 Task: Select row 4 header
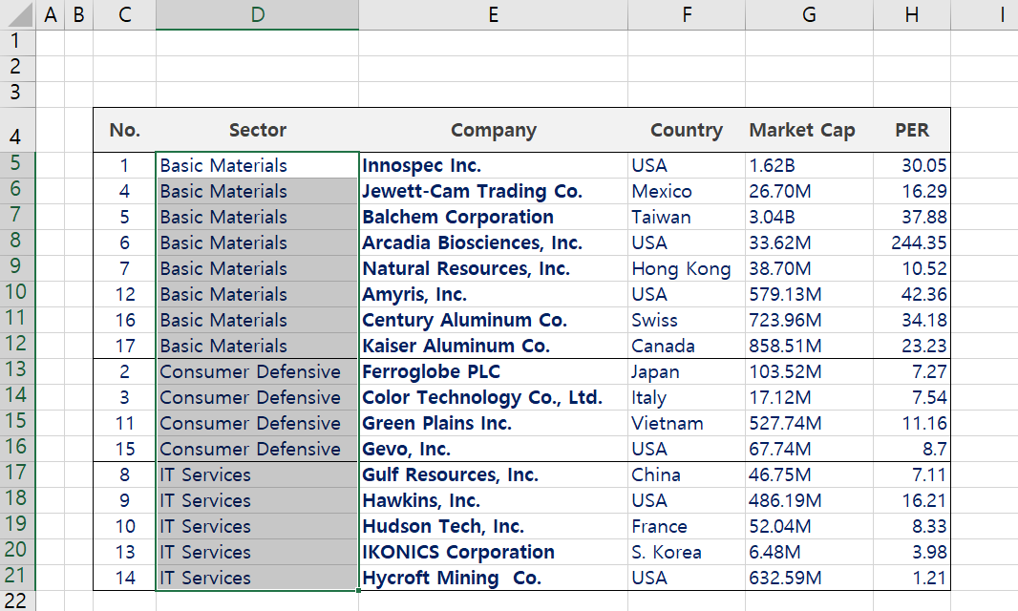point(17,130)
